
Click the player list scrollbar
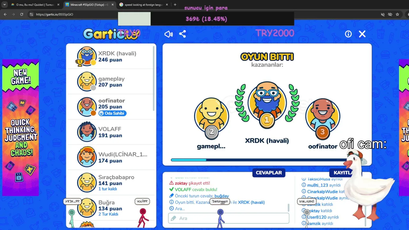click(154, 78)
